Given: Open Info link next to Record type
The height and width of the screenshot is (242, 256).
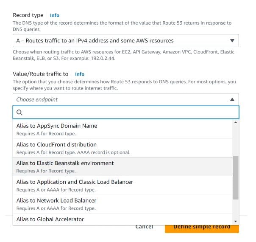Looking at the screenshot, I should tap(55, 15).
